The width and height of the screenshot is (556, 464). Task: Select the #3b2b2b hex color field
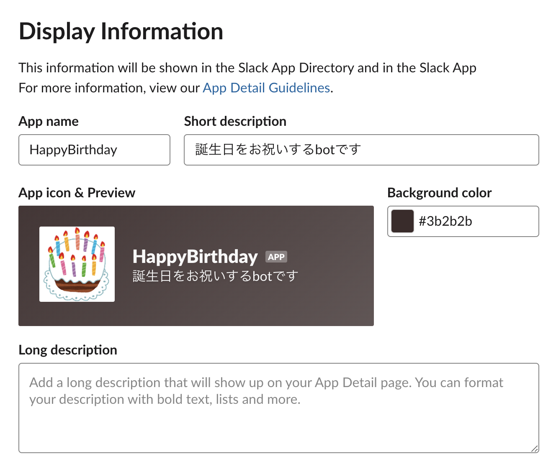[475, 222]
